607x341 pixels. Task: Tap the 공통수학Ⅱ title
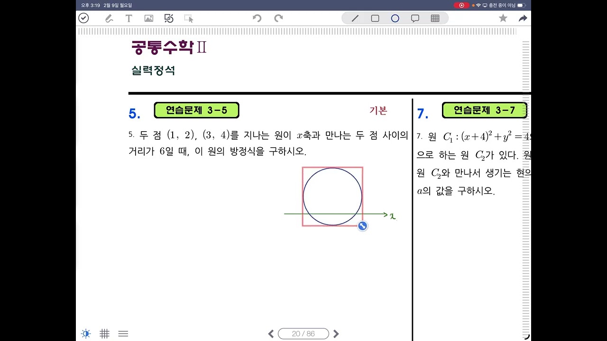tap(169, 47)
